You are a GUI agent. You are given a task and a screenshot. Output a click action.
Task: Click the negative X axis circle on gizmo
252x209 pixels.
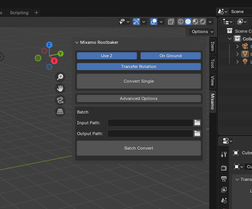(x=44, y=51)
